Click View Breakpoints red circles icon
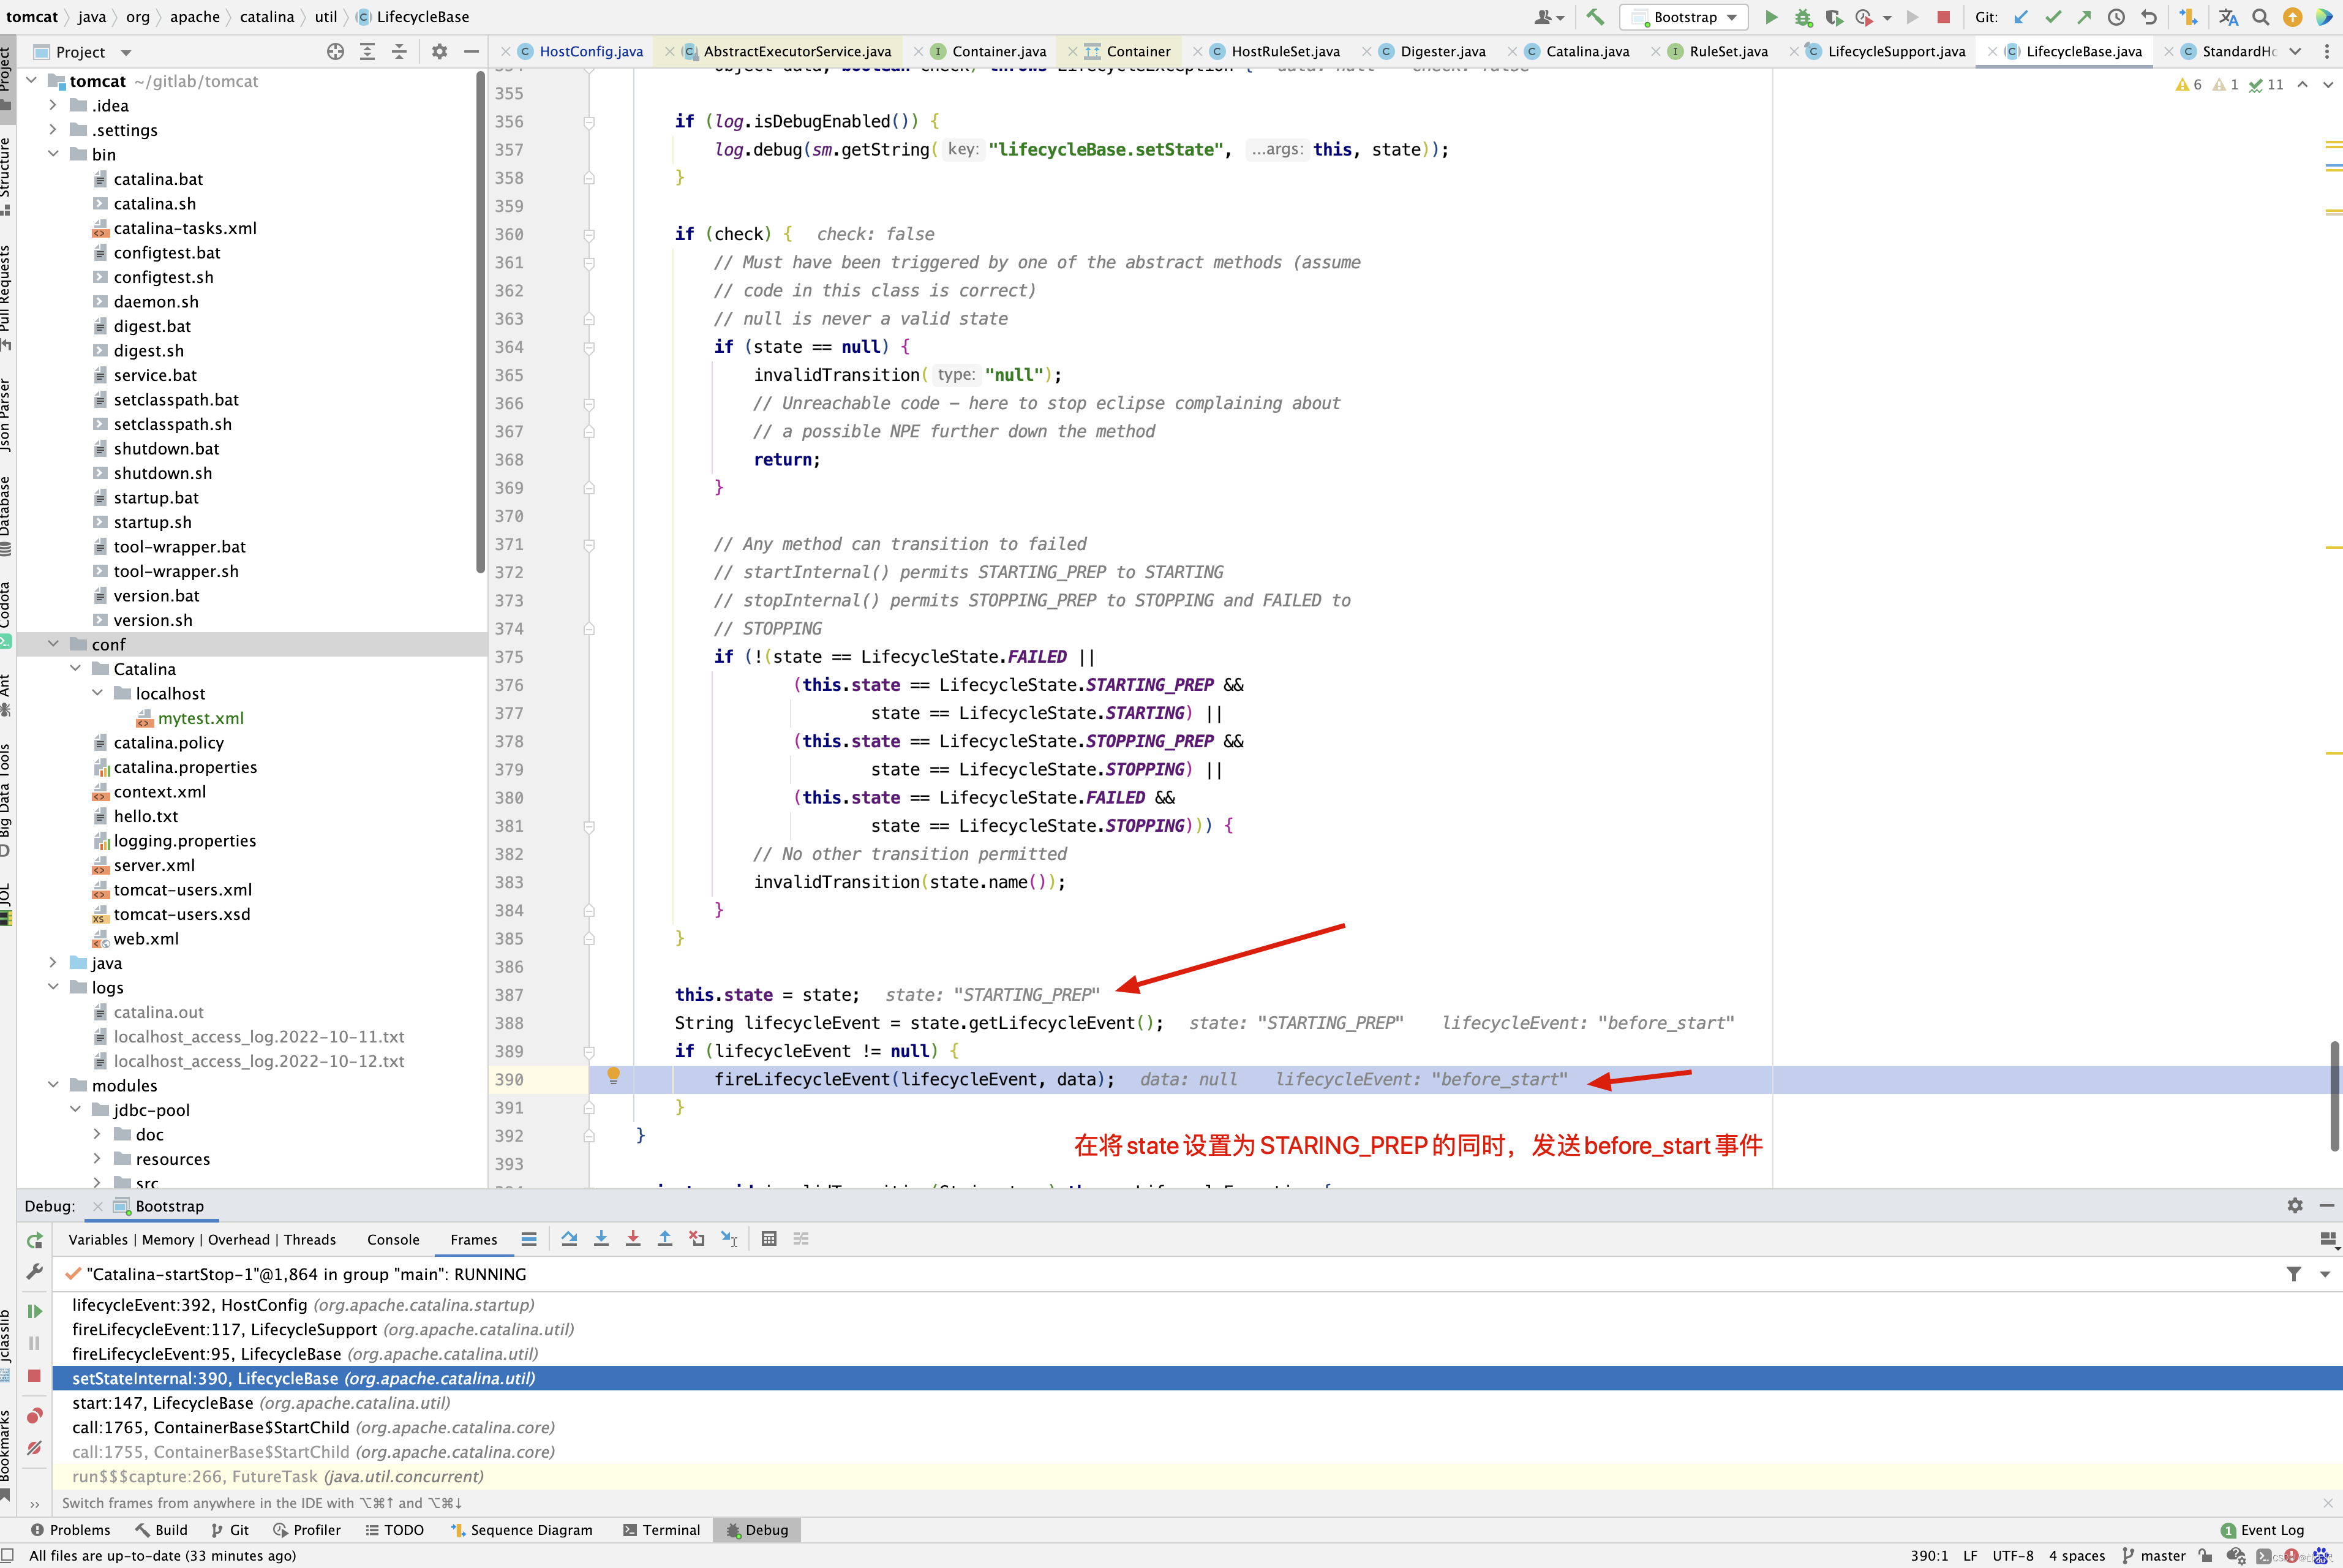Image resolution: width=2343 pixels, height=1568 pixels. click(34, 1415)
